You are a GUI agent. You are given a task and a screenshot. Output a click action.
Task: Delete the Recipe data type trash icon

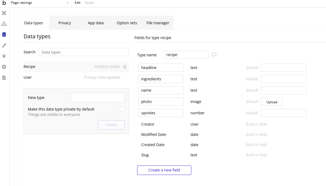pyautogui.click(x=125, y=67)
